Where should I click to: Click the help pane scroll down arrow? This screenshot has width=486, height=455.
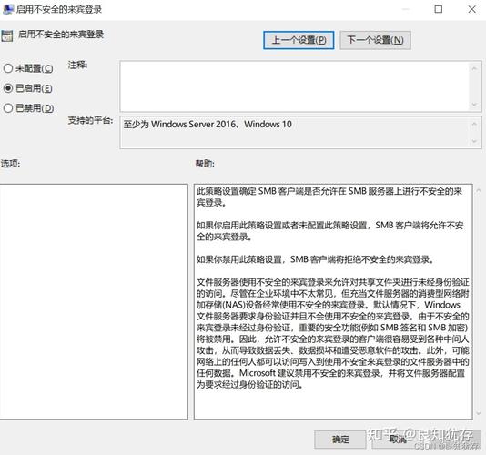pyautogui.click(x=479, y=413)
